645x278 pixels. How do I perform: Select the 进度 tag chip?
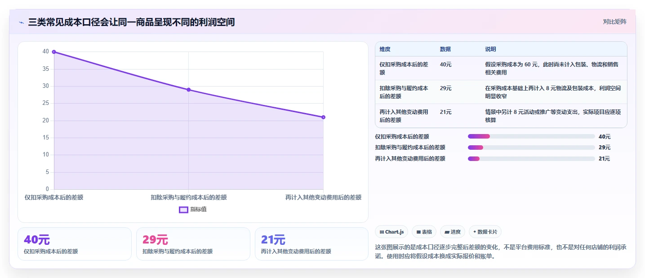point(453,232)
